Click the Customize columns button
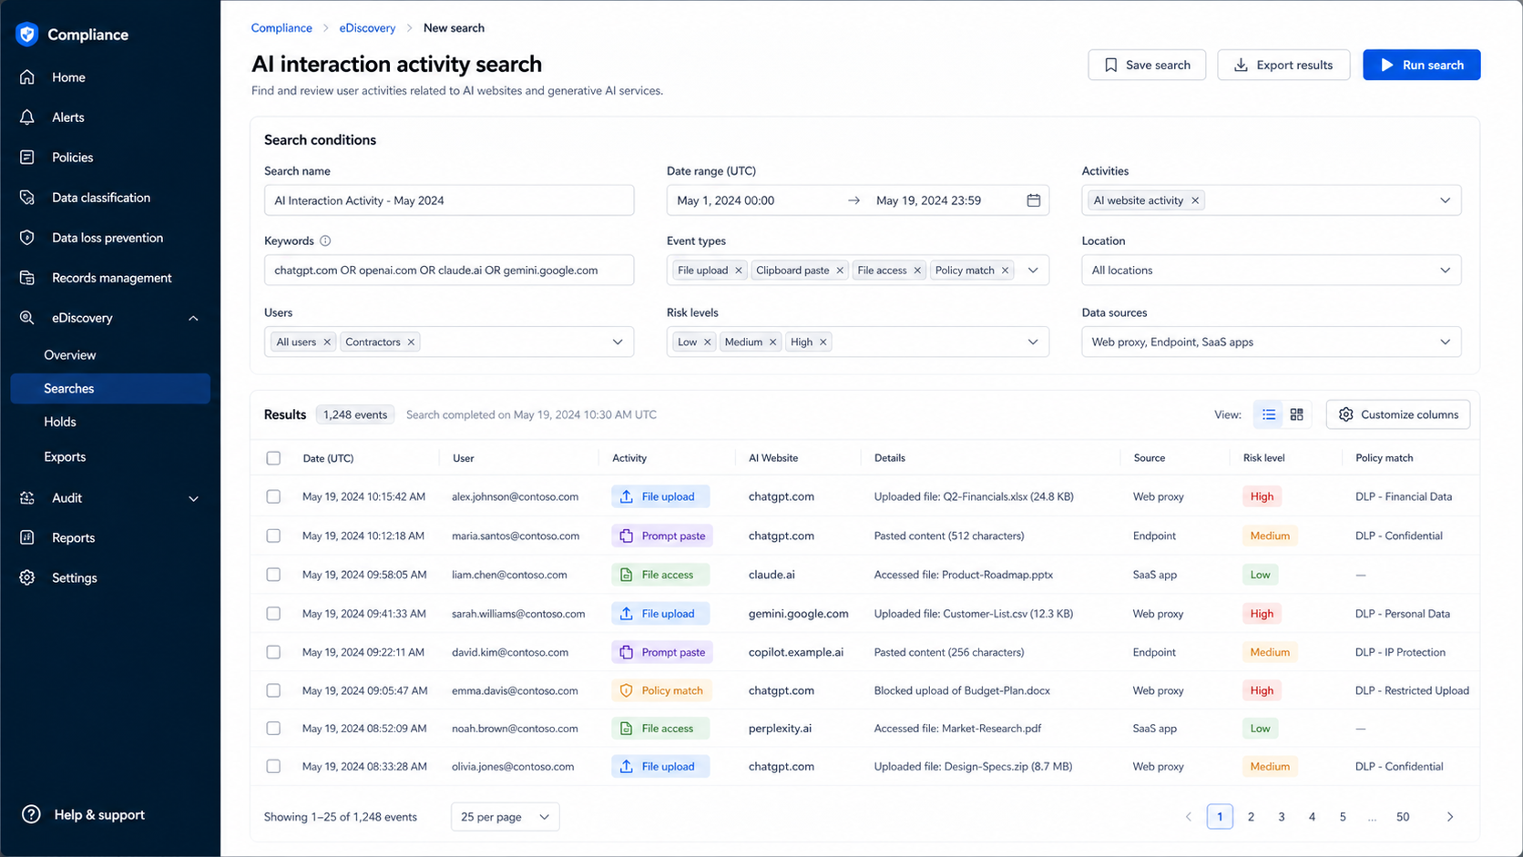The width and height of the screenshot is (1523, 857). click(1398, 414)
